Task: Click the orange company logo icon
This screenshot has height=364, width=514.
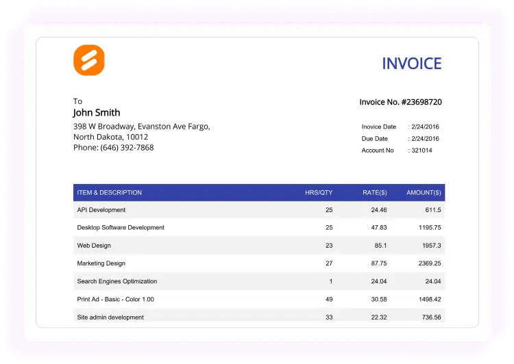Action: [88, 60]
